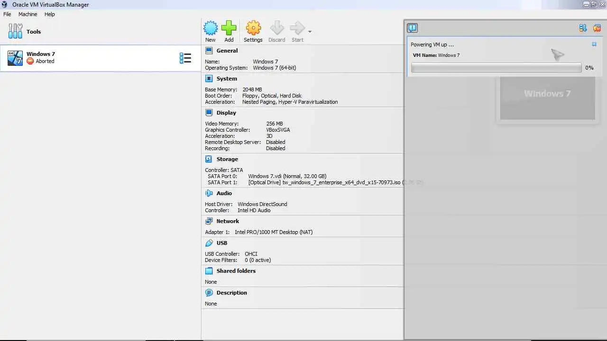Image resolution: width=607 pixels, height=341 pixels.
Task: Click the Tools label in sidebar
Action: click(34, 32)
